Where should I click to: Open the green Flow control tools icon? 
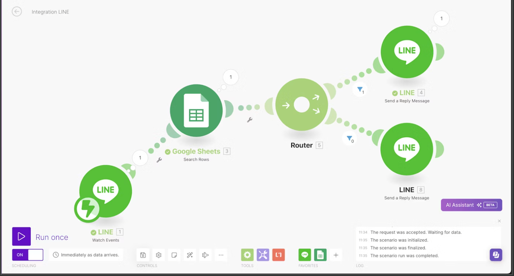247,255
